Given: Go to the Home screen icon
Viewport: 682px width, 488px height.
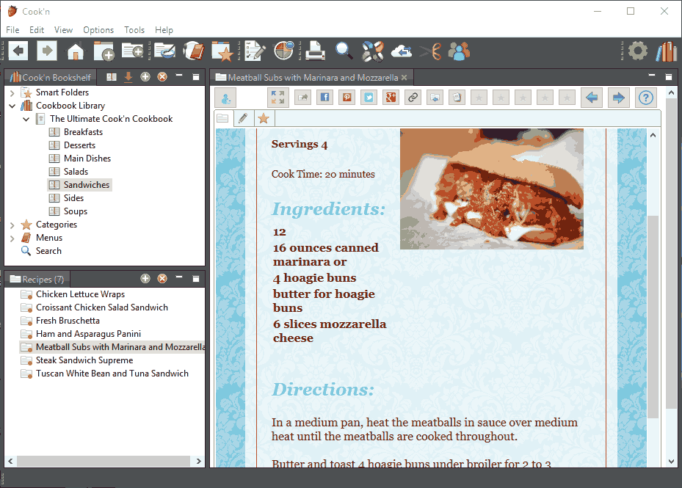Looking at the screenshot, I should coord(76,51).
